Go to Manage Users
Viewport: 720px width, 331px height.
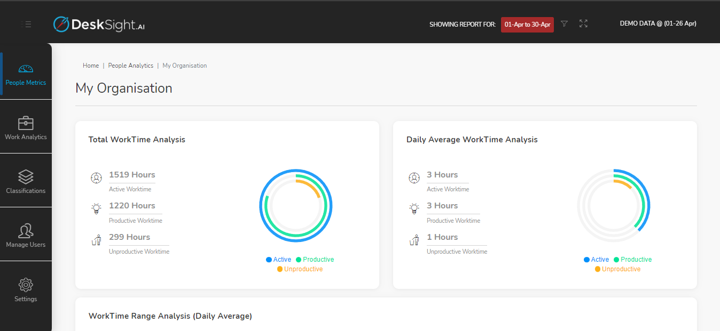26,235
